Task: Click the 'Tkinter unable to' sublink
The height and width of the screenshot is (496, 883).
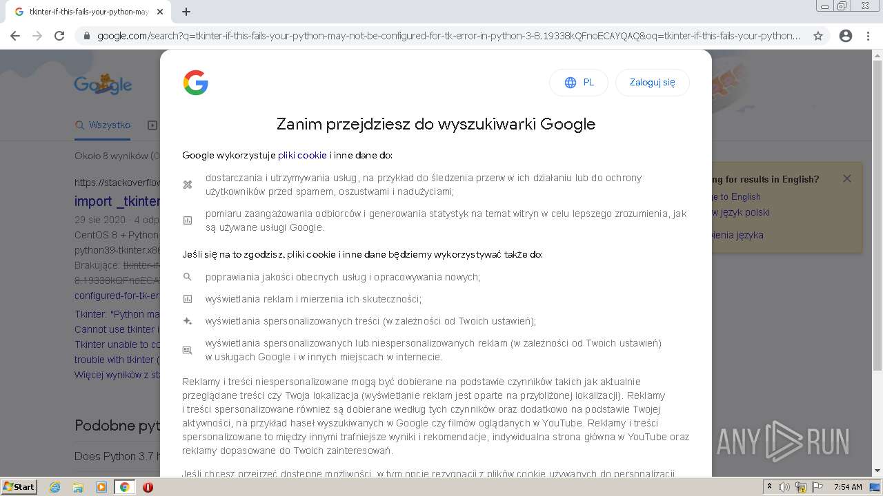Action: 117,344
